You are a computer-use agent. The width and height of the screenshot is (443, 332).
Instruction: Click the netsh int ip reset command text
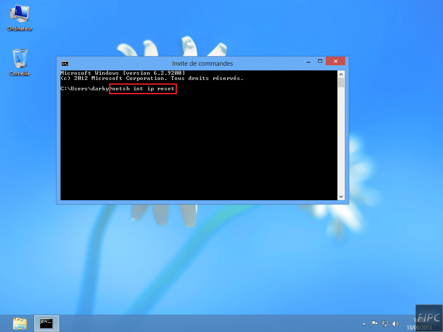click(143, 89)
